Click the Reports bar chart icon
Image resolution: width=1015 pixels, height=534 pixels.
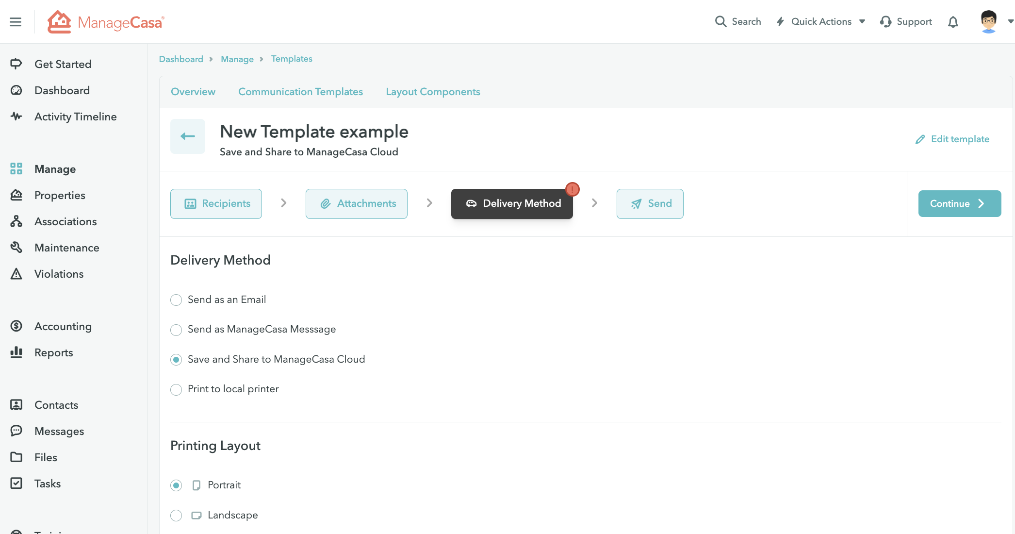[16, 352]
